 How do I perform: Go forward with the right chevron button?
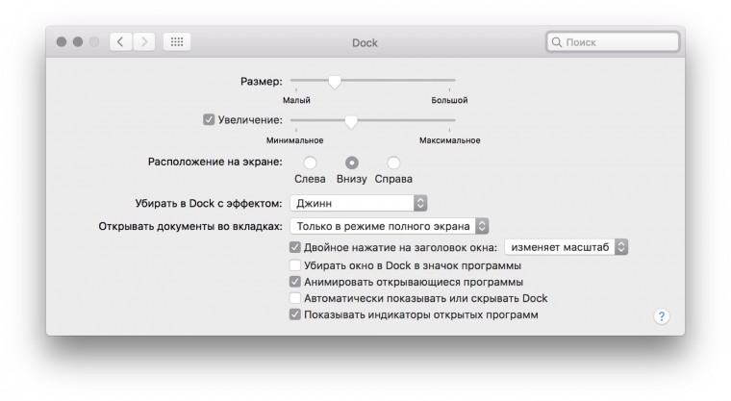[144, 42]
